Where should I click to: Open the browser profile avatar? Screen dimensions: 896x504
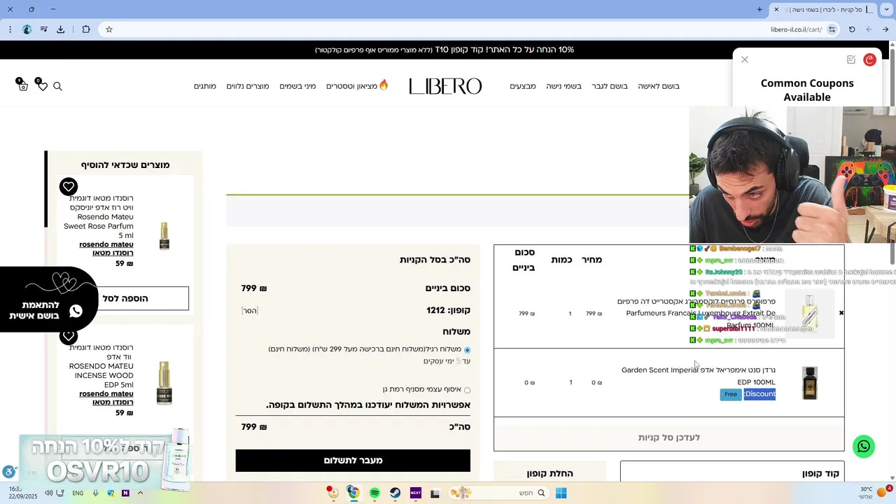[27, 29]
